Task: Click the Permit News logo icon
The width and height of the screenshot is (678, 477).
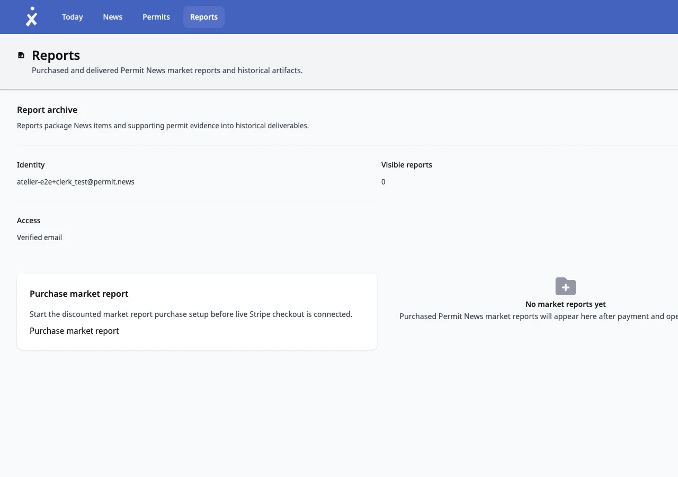Action: pyautogui.click(x=32, y=17)
